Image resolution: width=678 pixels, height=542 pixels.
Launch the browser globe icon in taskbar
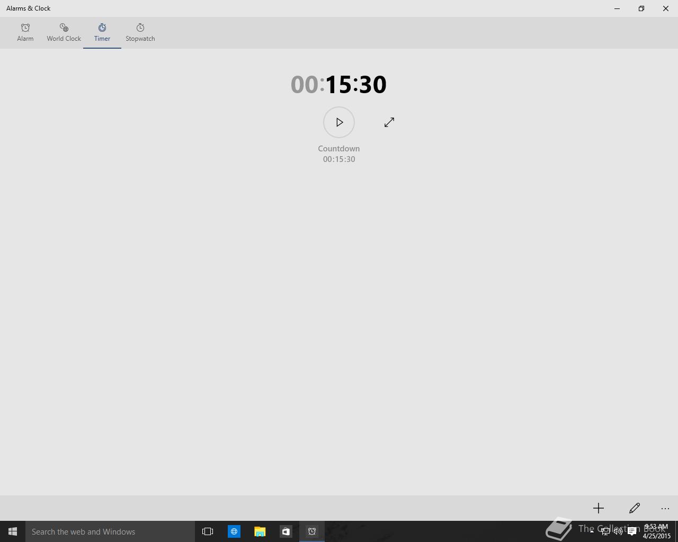point(234,531)
